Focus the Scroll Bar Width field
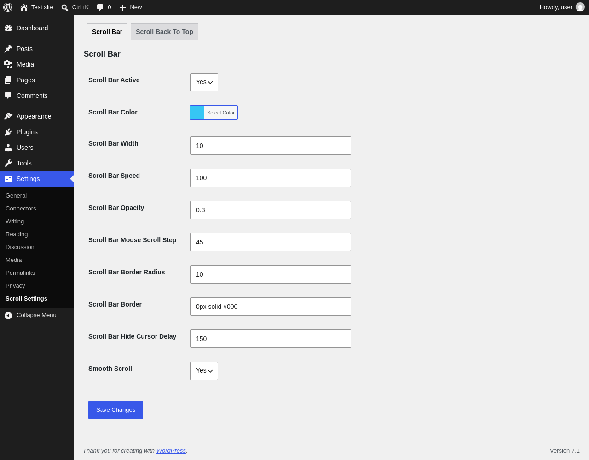Viewport: 589px width, 460px height. 271,146
